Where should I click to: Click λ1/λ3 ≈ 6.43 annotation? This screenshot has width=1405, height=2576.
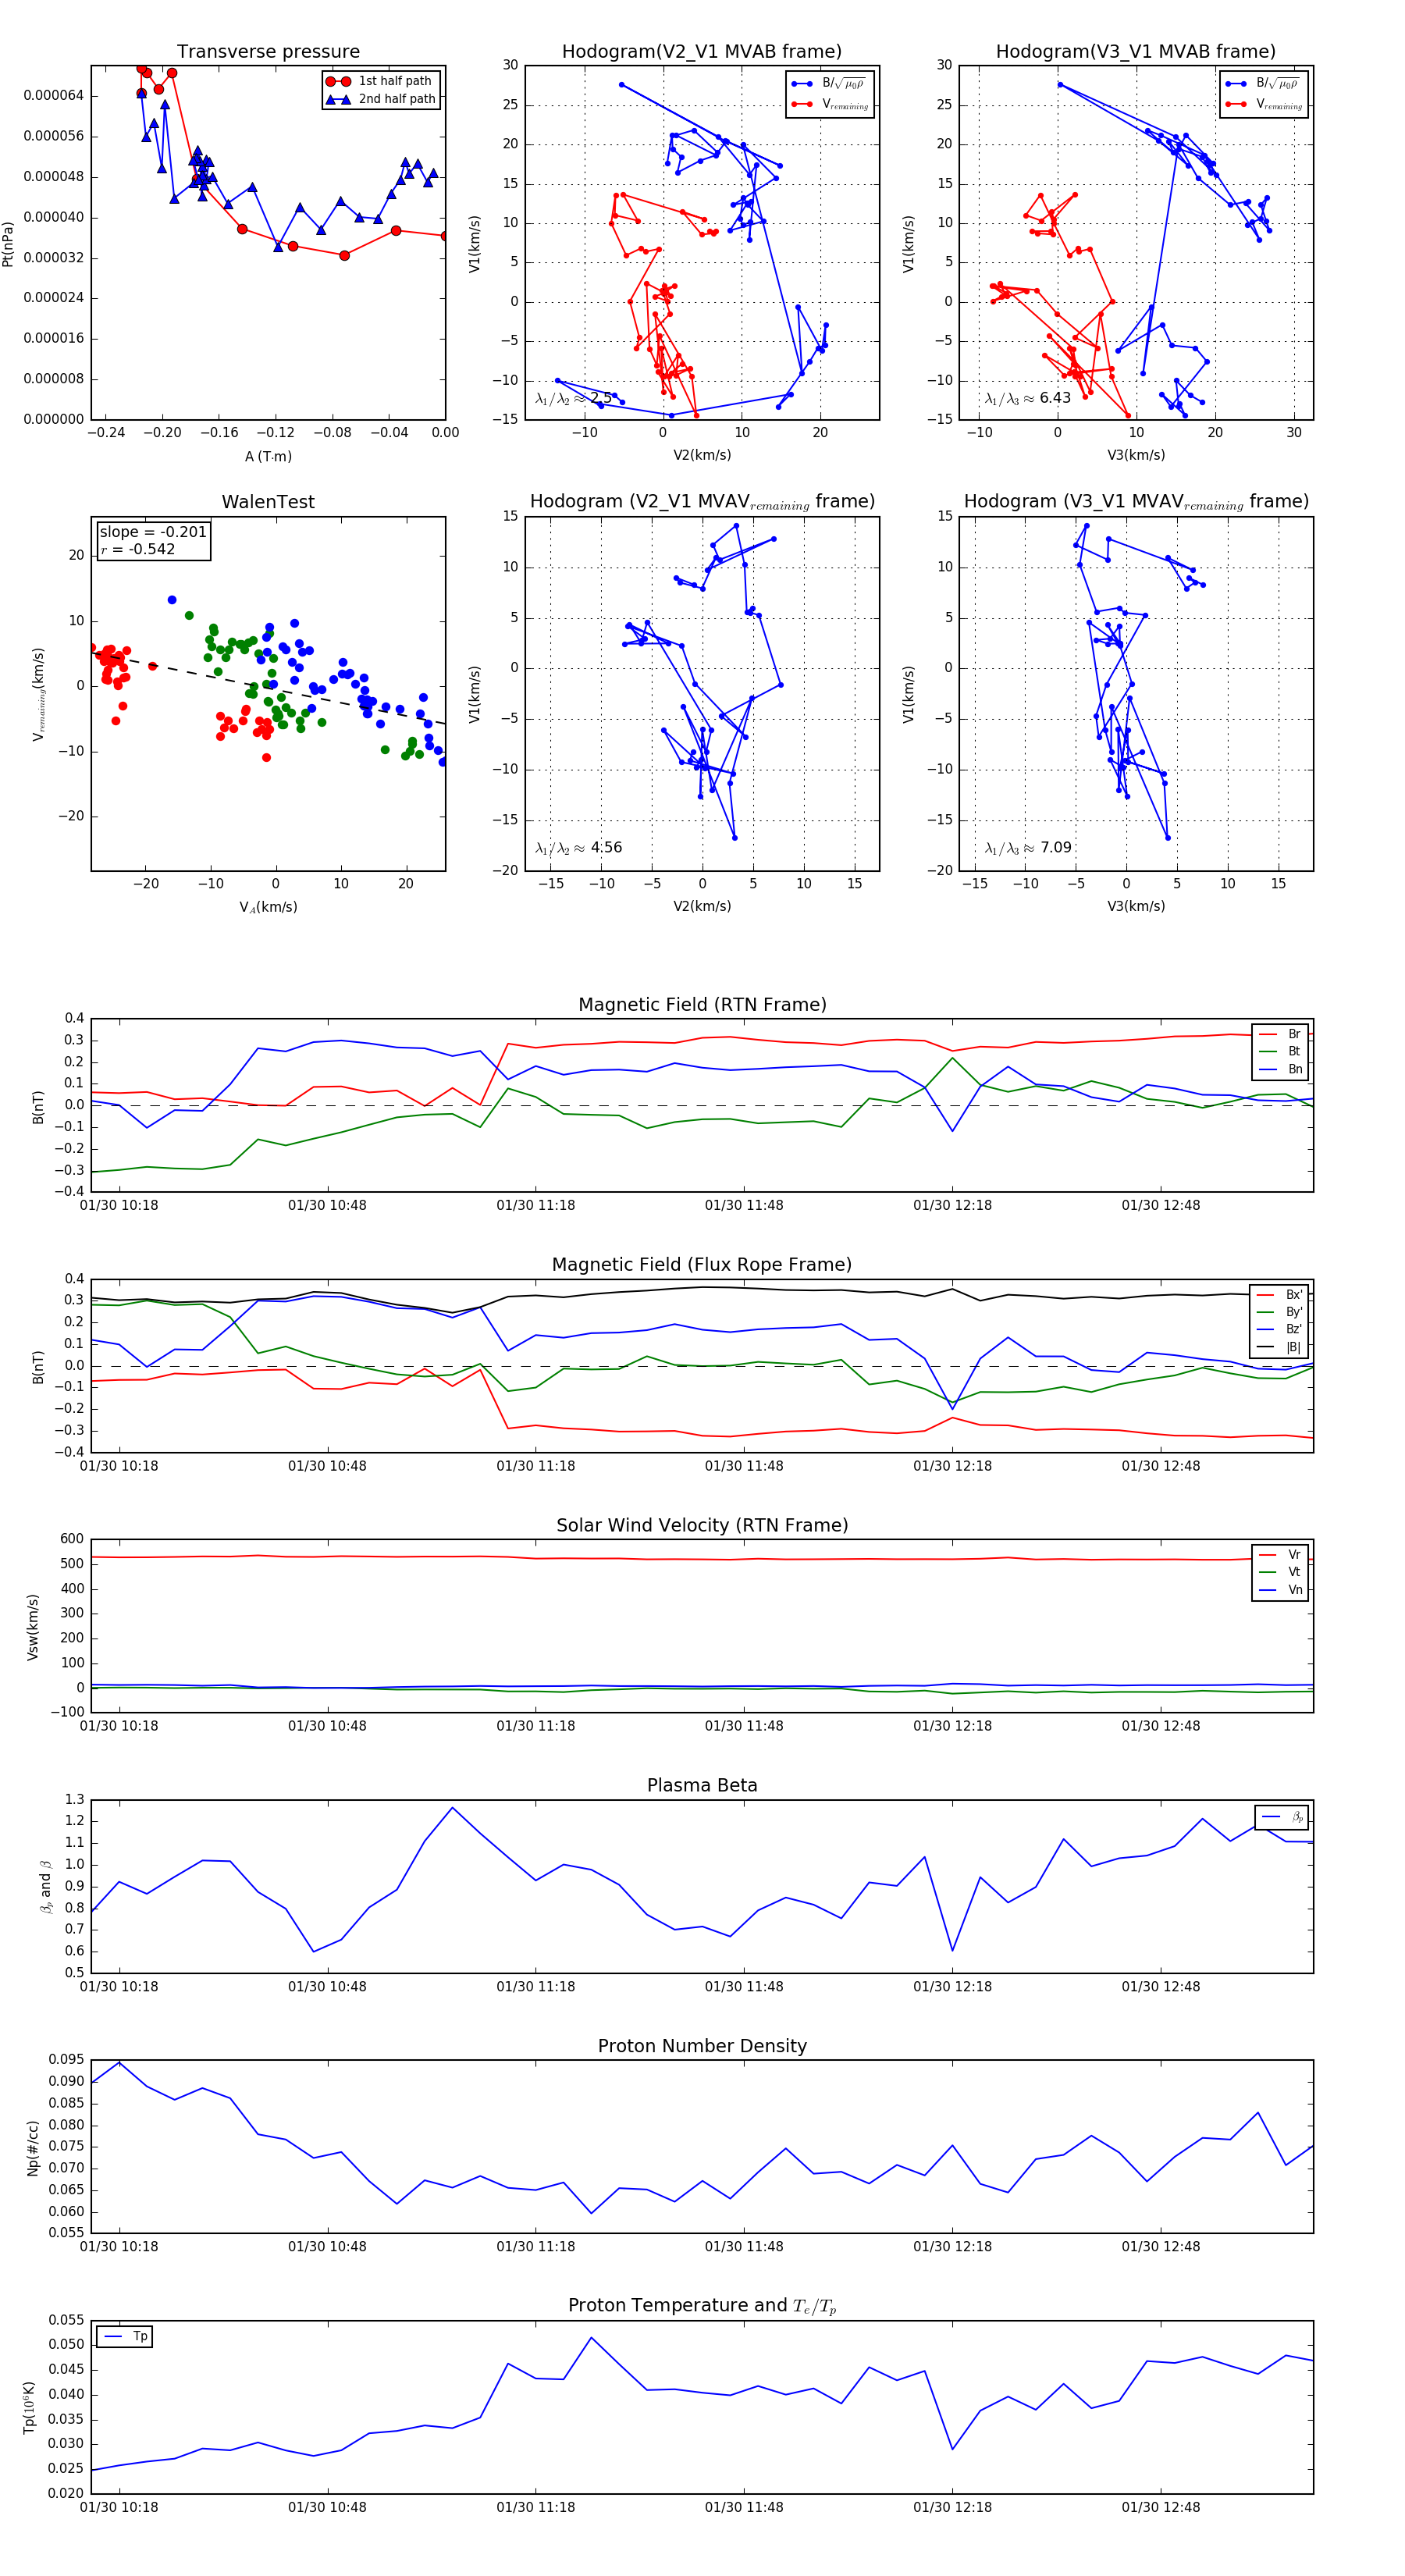(1027, 398)
